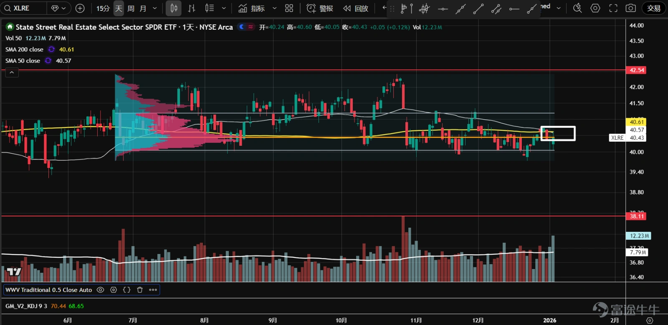Select the horizontal ray drawing tool

514,8
